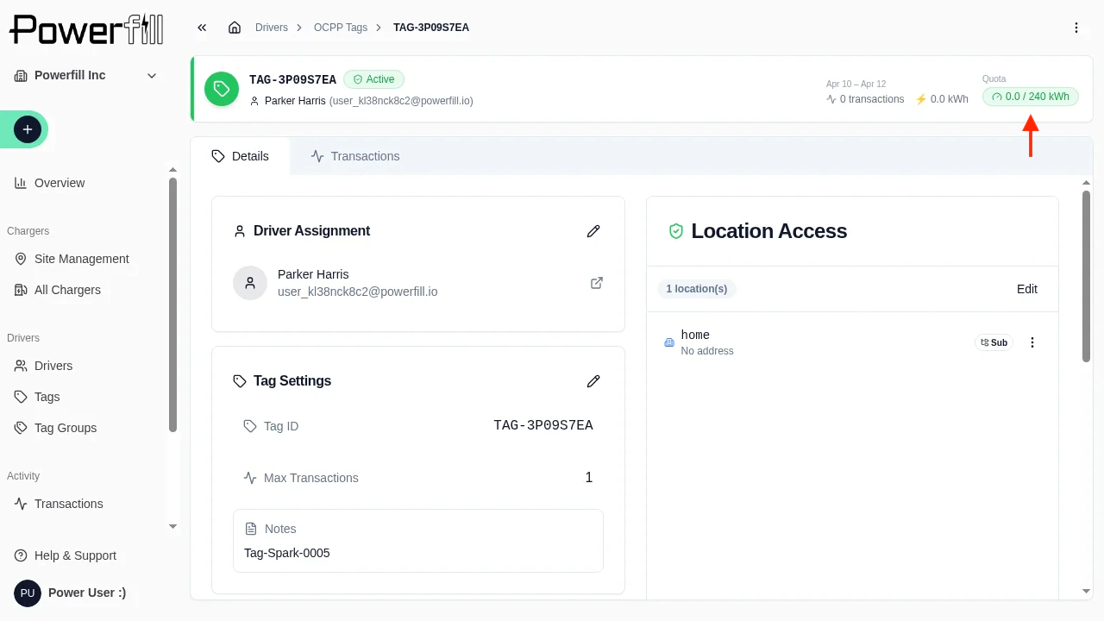Image resolution: width=1104 pixels, height=621 pixels.
Task: Click the Location Access shield icon
Action: click(x=676, y=231)
